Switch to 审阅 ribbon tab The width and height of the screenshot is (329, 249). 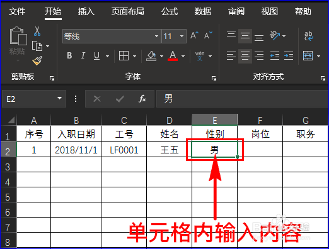(236, 11)
